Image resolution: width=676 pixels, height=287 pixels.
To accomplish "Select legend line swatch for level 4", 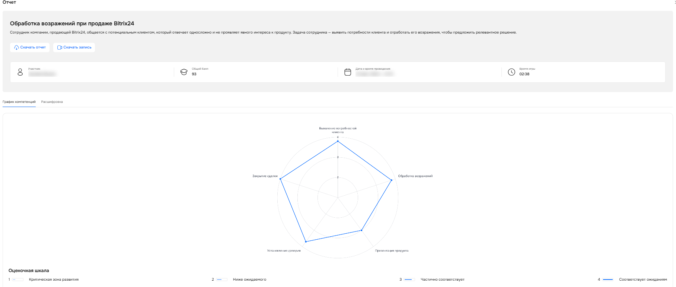I will [x=608, y=280].
